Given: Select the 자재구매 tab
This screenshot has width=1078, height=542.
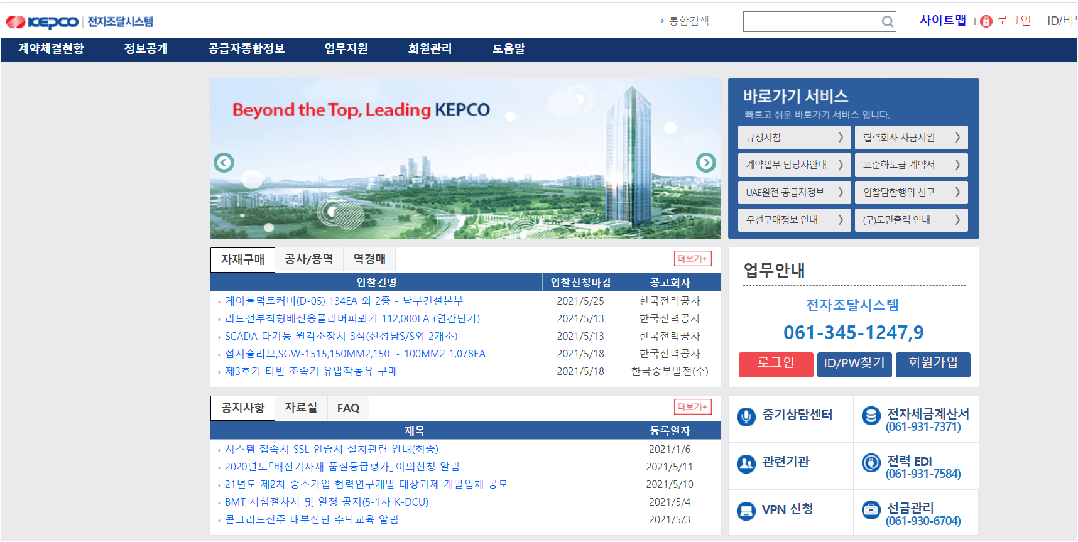Looking at the screenshot, I should point(242,259).
